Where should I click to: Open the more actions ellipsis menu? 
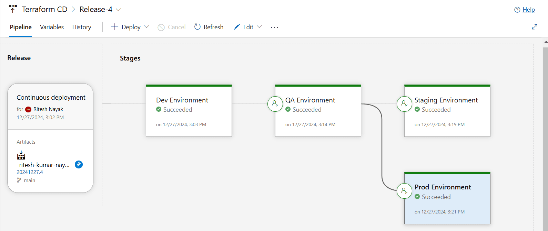point(274,27)
